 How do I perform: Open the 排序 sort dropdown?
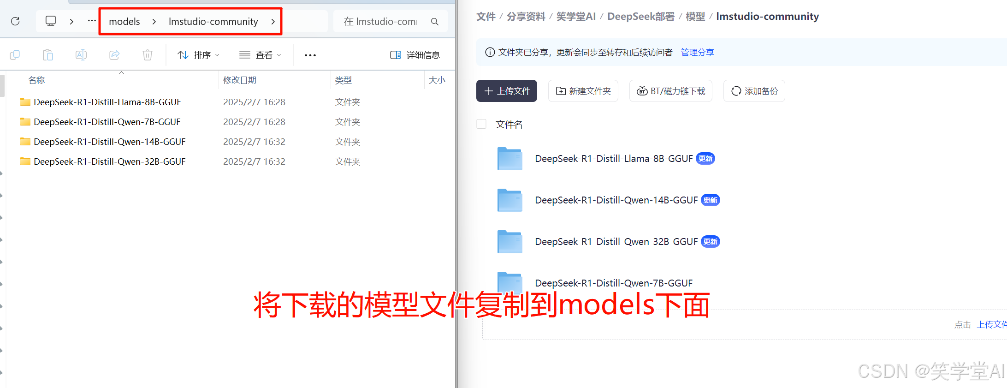click(x=198, y=55)
